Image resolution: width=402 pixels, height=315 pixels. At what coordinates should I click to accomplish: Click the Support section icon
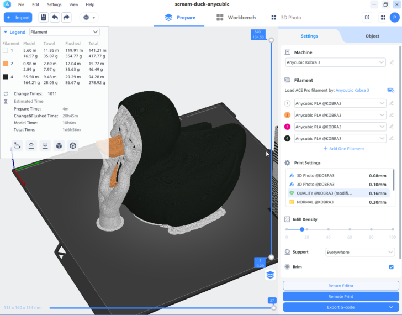287,252
